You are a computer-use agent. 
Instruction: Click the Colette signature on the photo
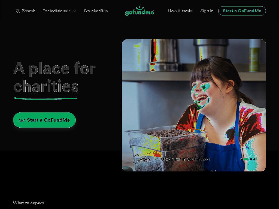point(142,159)
